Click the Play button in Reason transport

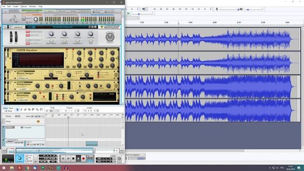78,159
